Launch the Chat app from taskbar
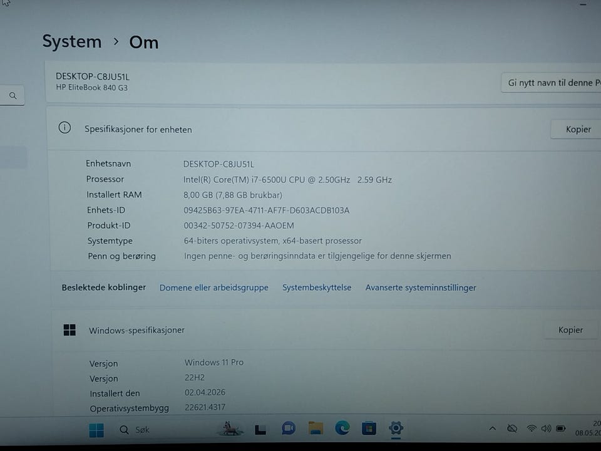601x451 pixels. [x=288, y=428]
